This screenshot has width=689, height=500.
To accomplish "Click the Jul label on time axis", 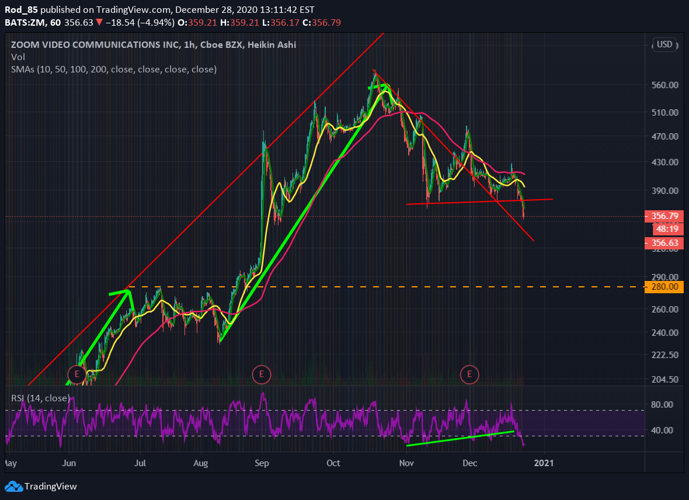I will point(140,463).
